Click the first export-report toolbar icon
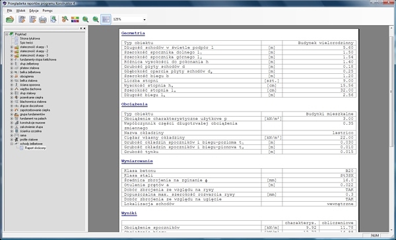This screenshot has width=396, height=240. 22,19
